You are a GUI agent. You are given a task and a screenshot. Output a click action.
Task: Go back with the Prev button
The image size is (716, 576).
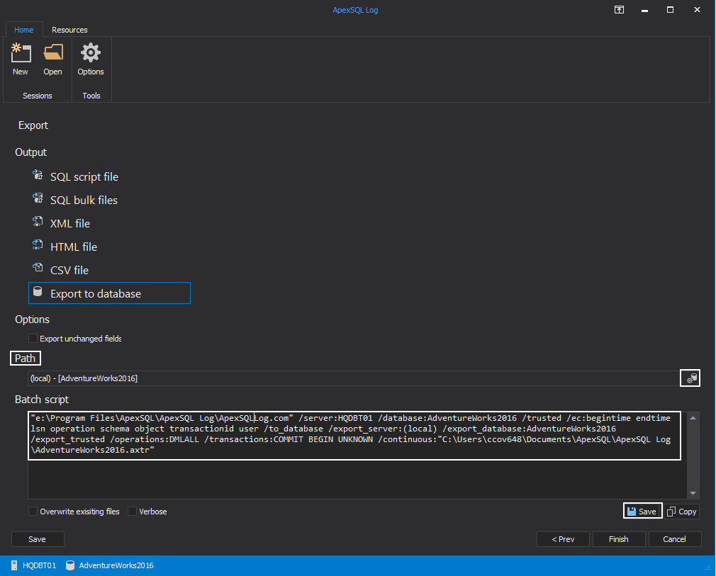(x=563, y=539)
